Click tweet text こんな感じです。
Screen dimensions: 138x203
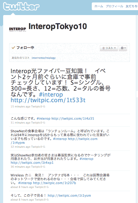[x=23, y=118]
